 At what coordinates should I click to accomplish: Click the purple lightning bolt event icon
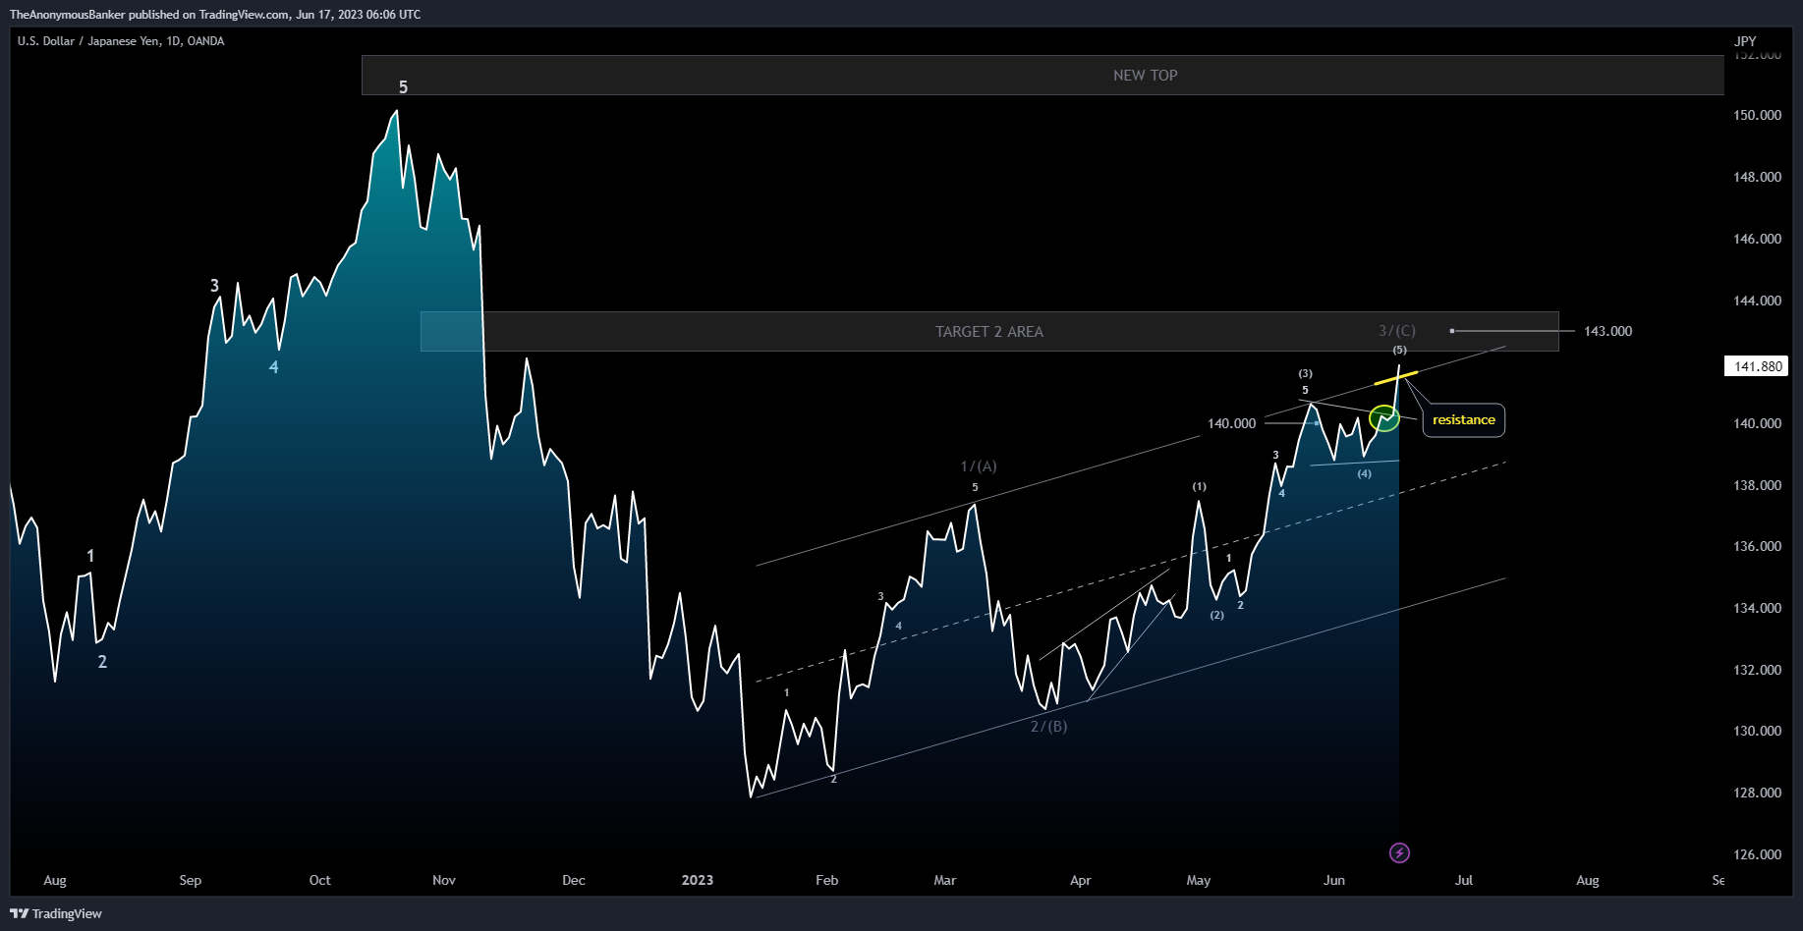1399,852
